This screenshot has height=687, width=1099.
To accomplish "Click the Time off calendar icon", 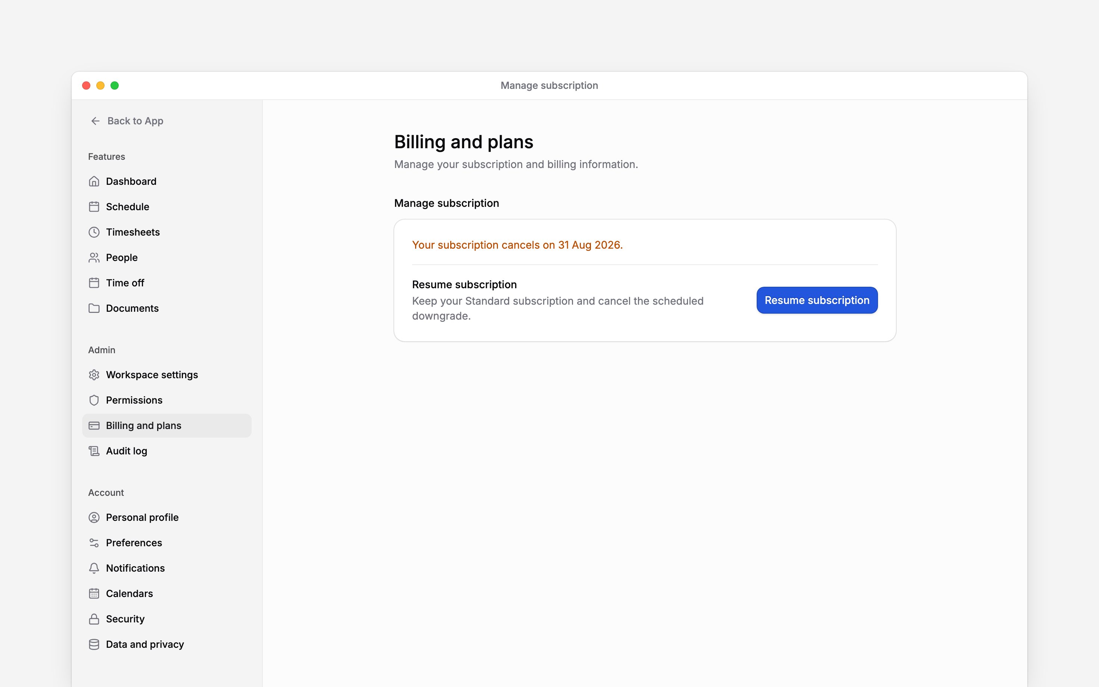I will point(94,283).
